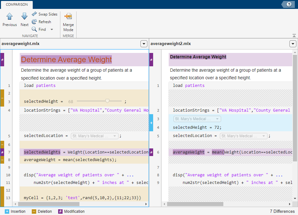Jump to the Next difference arrow
Viewport: 298px width, 215px height.
(24, 16)
